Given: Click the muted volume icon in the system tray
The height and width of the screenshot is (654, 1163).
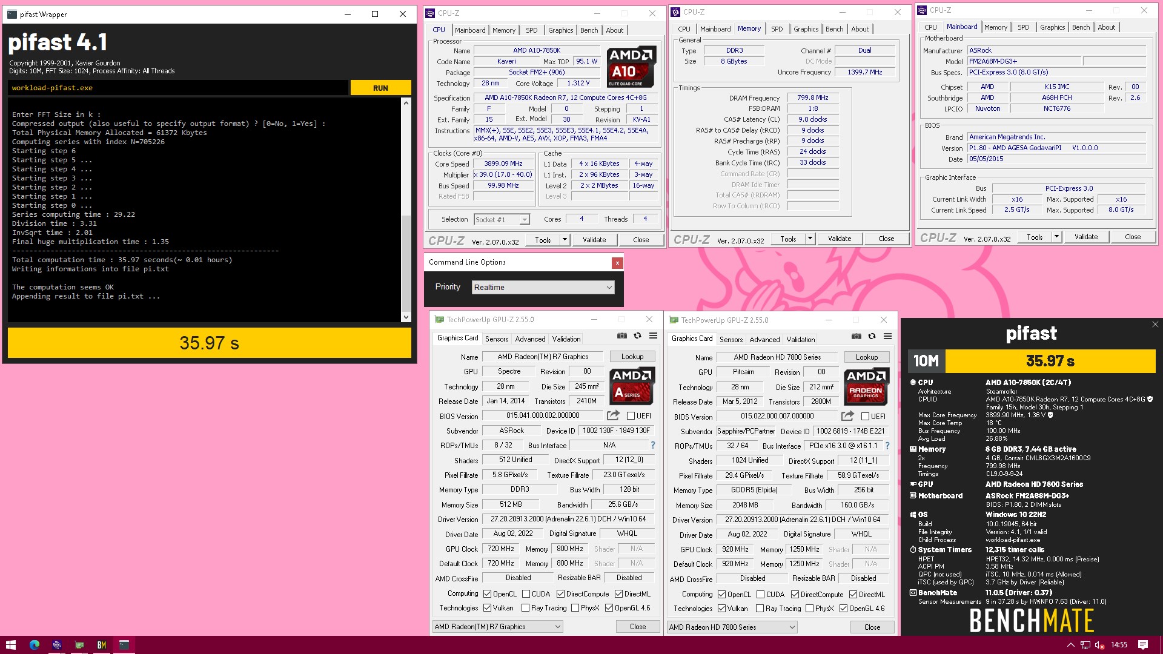Looking at the screenshot, I should [1099, 645].
